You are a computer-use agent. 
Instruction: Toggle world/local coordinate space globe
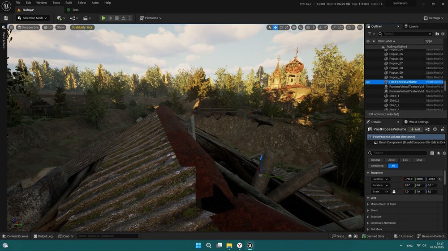coord(294,27)
